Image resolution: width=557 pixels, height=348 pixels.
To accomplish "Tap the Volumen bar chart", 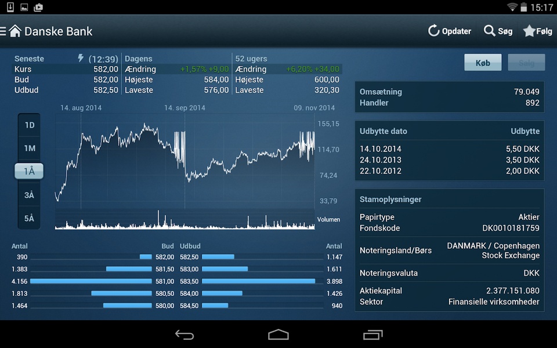I will tap(185, 220).
